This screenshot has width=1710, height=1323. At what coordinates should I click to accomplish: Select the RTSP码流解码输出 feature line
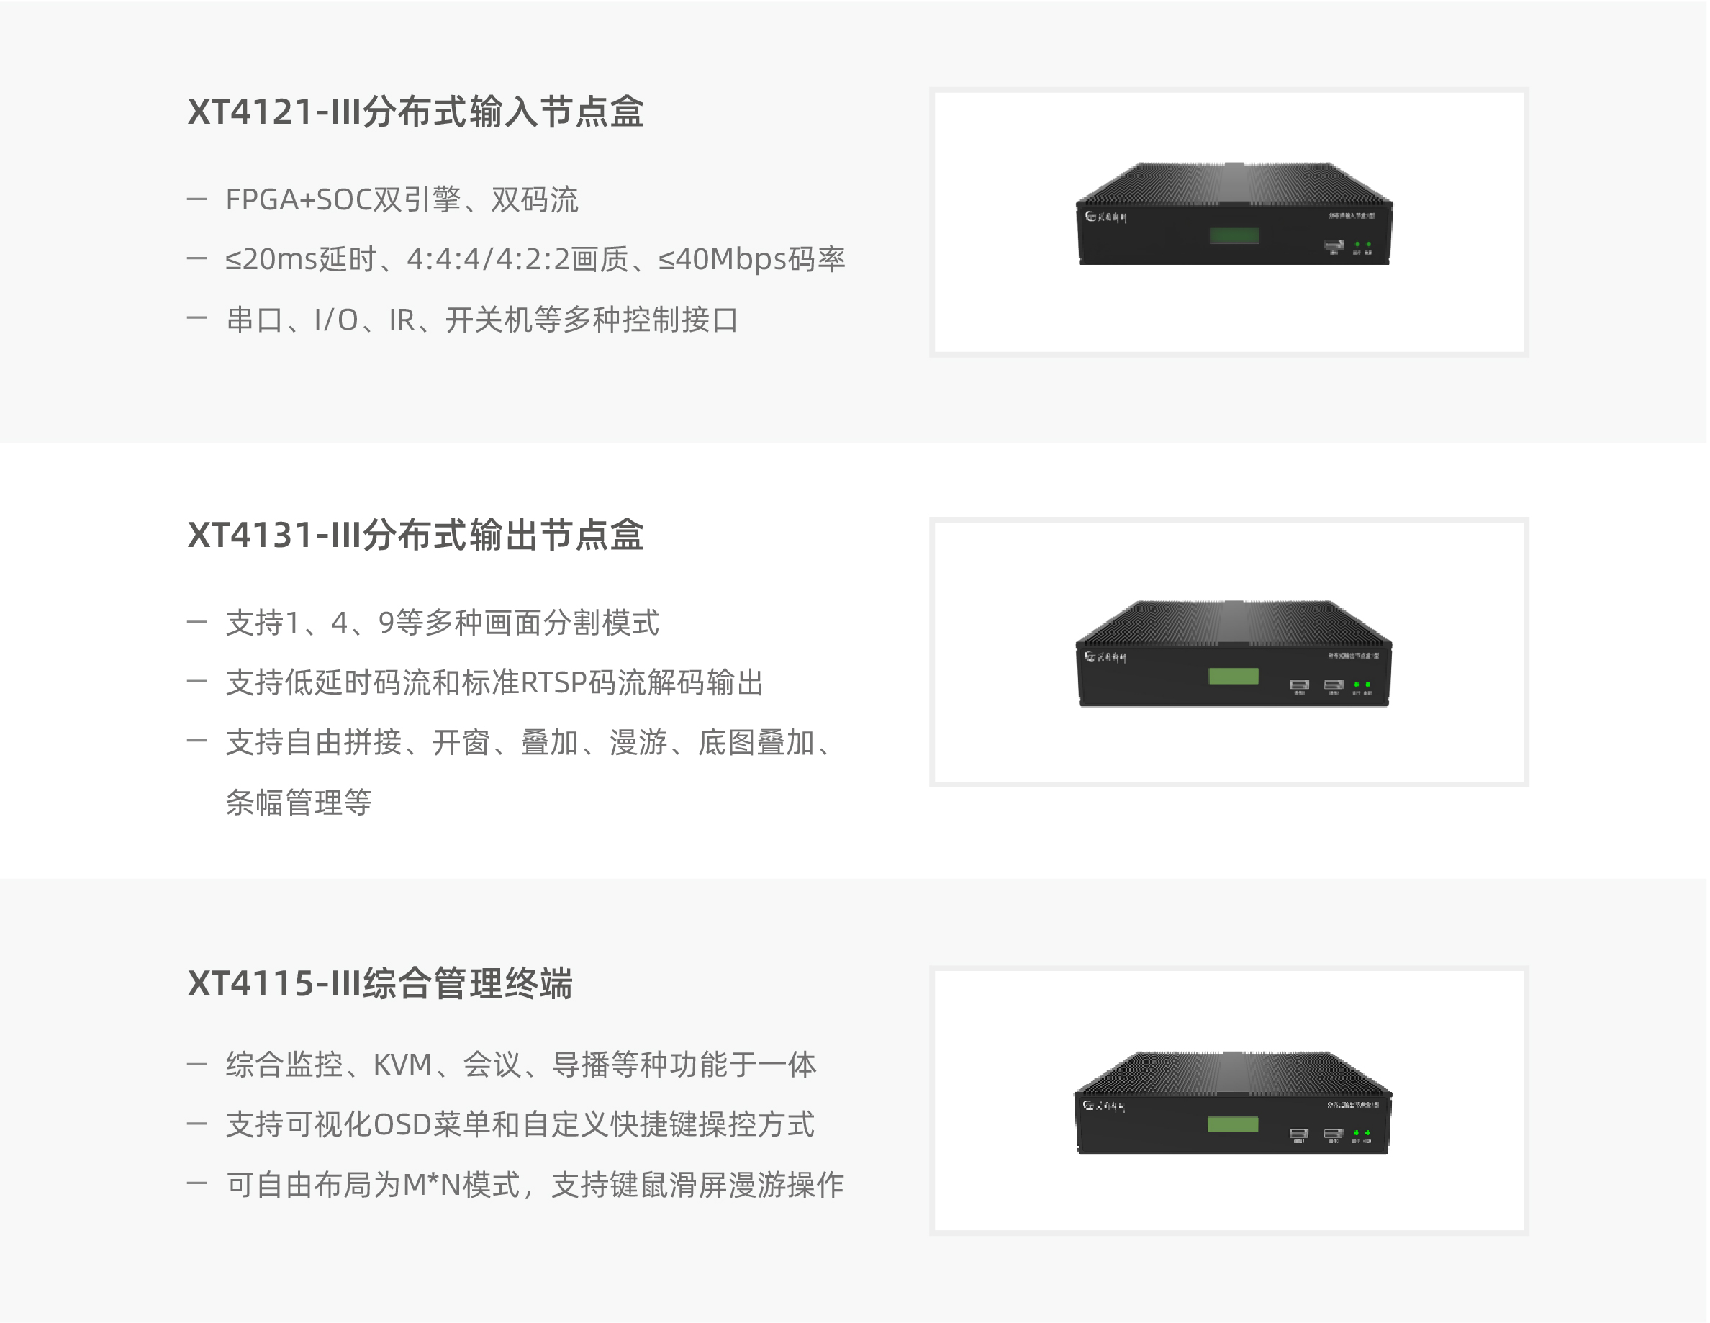tap(495, 682)
